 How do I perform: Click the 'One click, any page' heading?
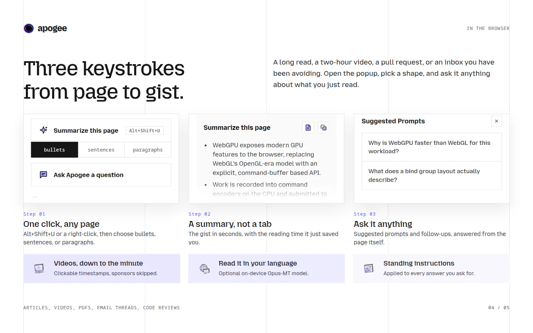coord(61,224)
